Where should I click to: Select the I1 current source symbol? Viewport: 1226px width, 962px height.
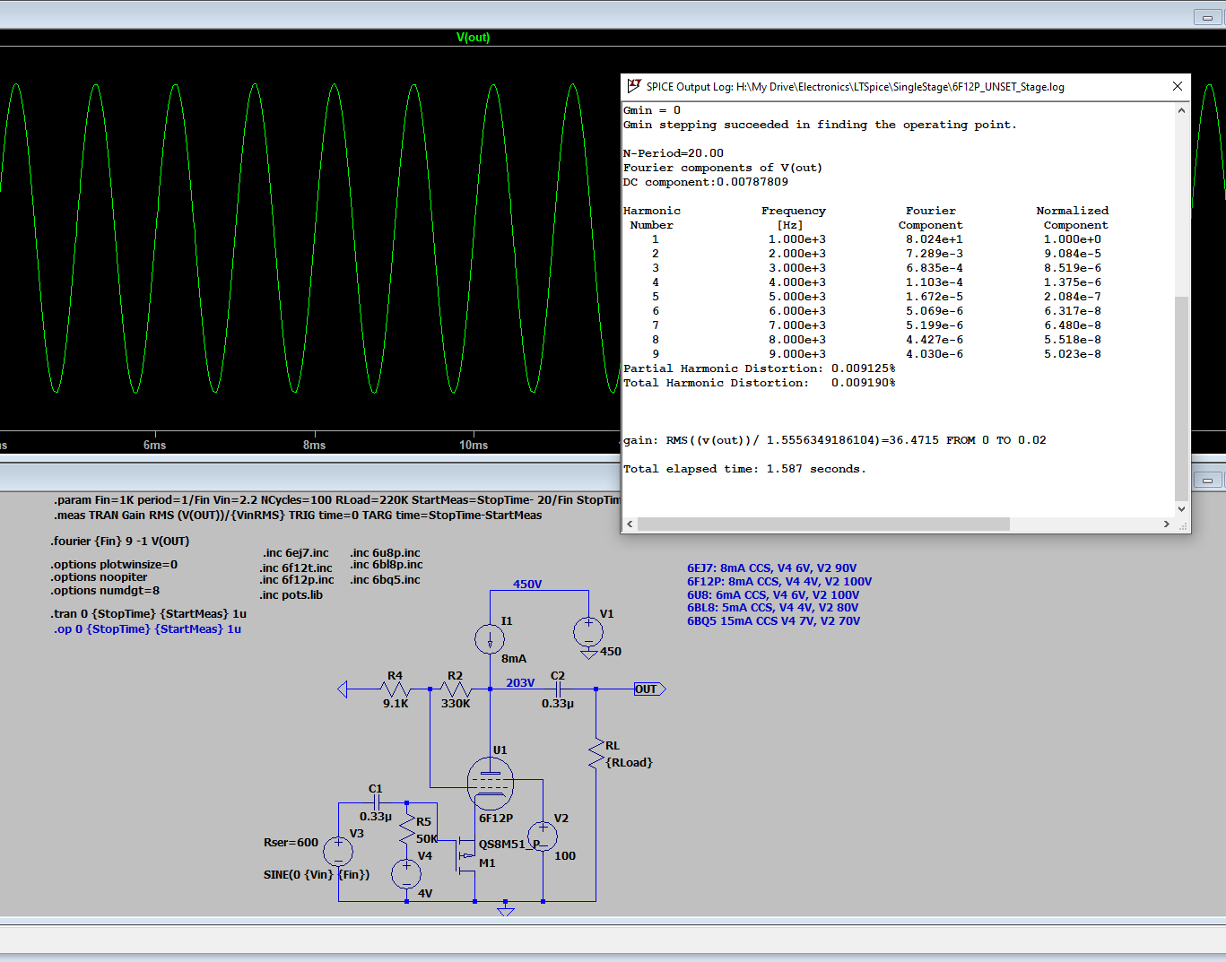[x=490, y=639]
